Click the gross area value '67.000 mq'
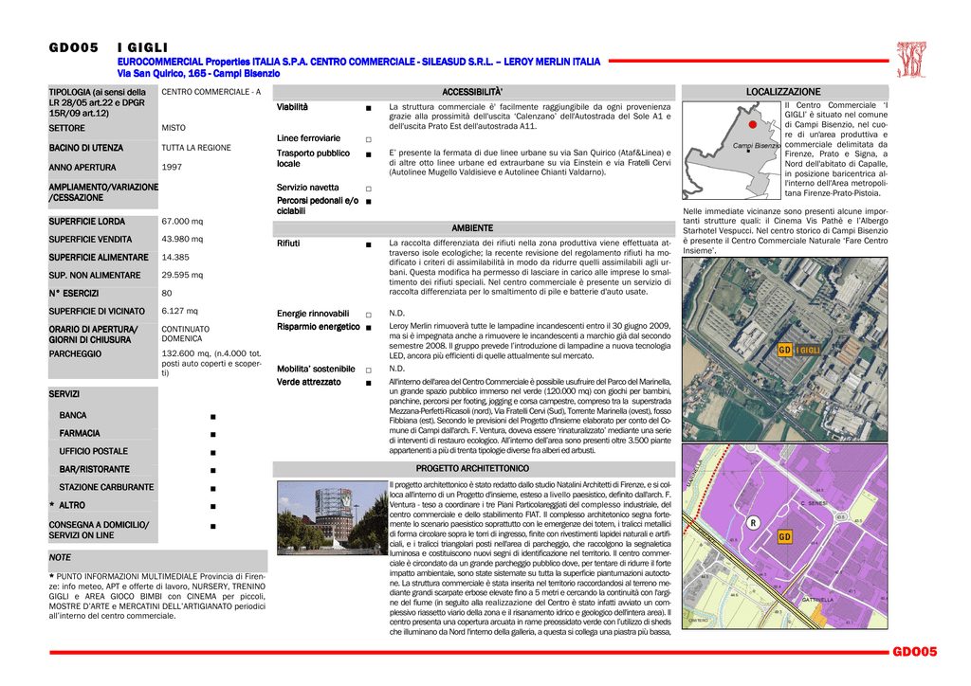Screen dimensions: 971x686 pos(182,221)
